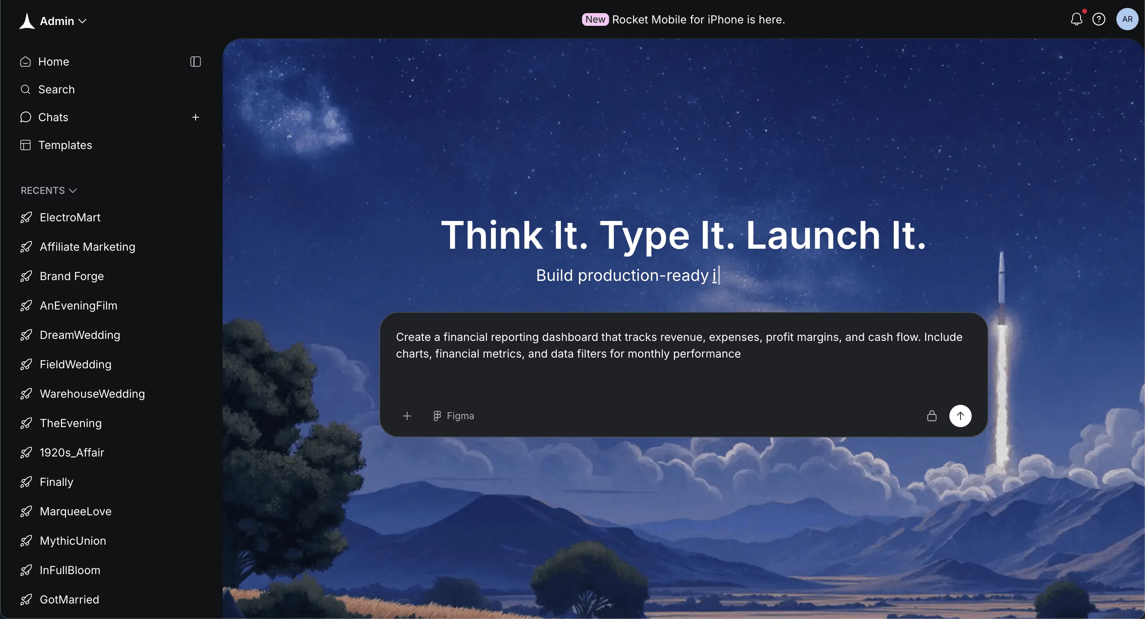Collapse the sidebar with the panel icon

(x=196, y=61)
